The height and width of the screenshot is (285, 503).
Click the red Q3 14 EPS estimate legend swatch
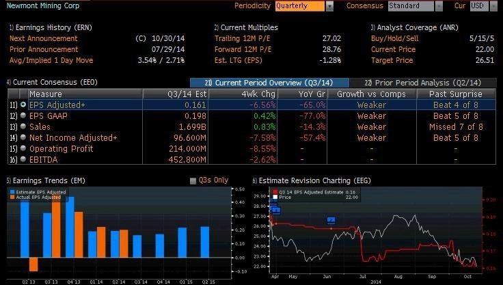point(275,192)
